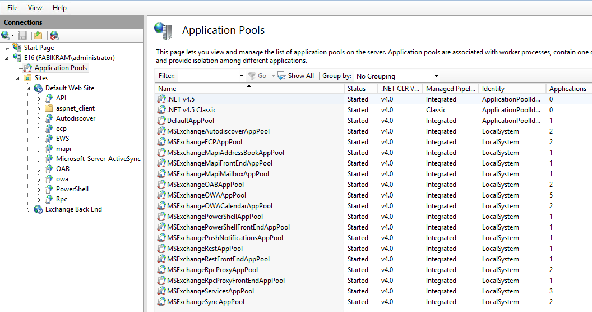This screenshot has height=312, width=592.
Task: Expand the Exchange Back End site
Action: coord(28,210)
